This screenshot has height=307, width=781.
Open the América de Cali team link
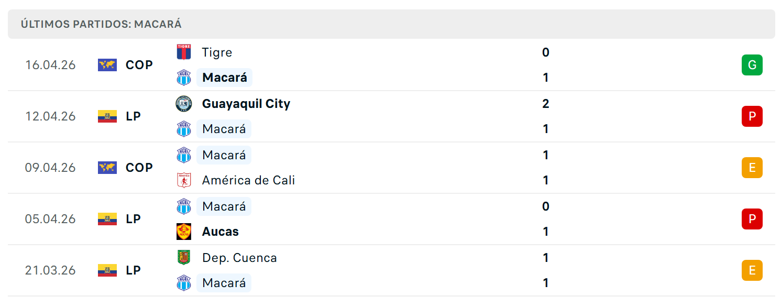pyautogui.click(x=248, y=180)
